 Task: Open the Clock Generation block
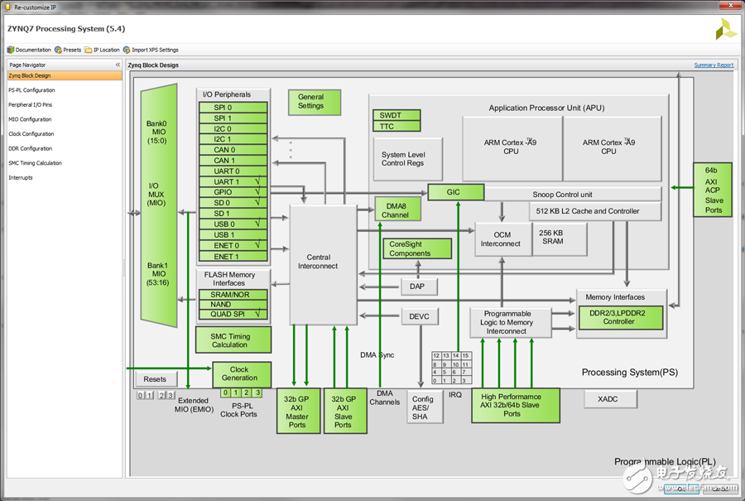pos(241,374)
